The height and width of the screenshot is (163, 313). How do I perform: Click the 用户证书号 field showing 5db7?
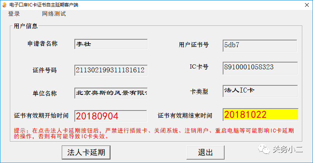[x=260, y=46]
